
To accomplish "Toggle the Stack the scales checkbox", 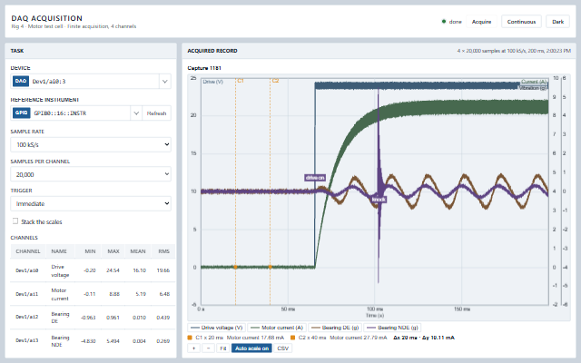I will point(15,221).
